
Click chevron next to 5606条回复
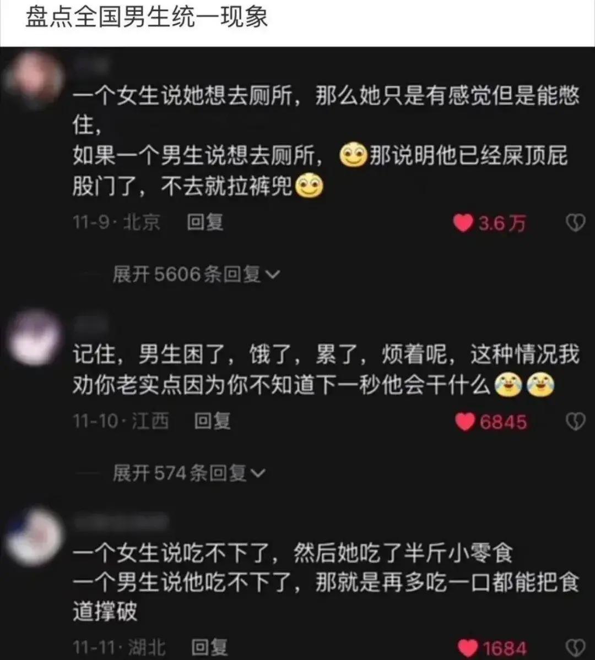point(273,275)
